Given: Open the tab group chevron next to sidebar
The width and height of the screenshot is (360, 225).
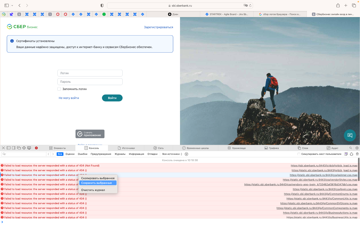Looking at the screenshot, I should [x=12, y=5].
